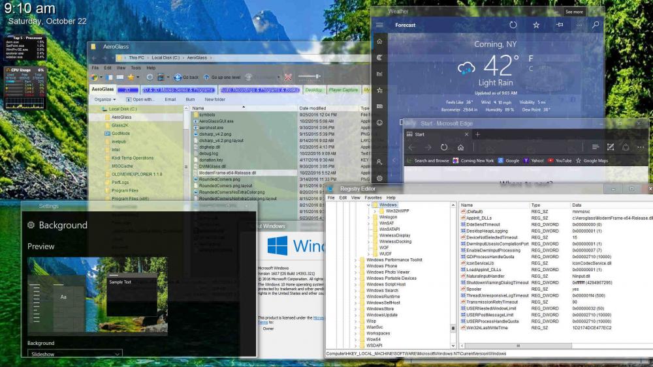Click Edge Make a Web Note icon
Image resolution: width=653 pixels, height=367 pixels.
(611, 147)
